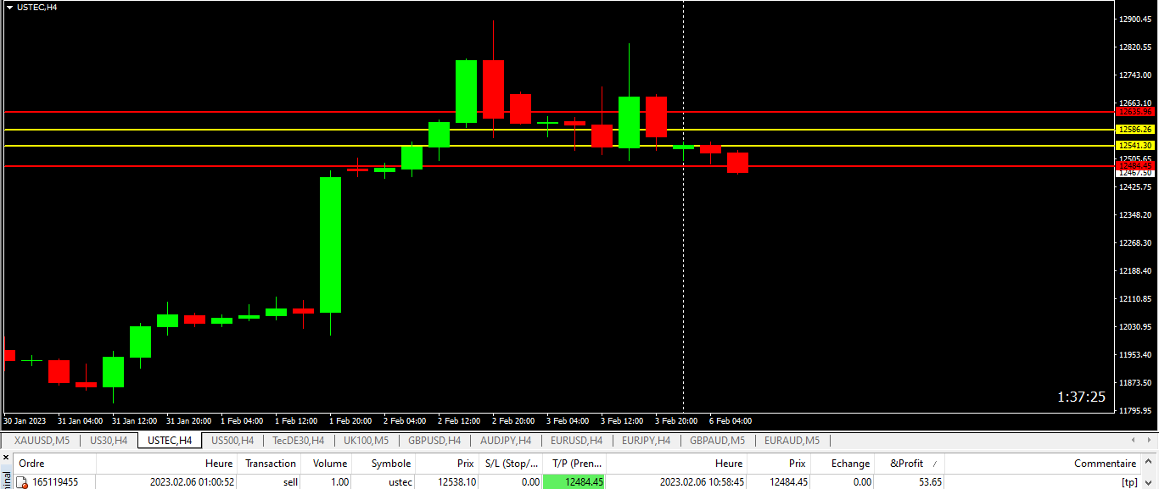
Task: Sort by the &Profit column header
Action: tap(909, 464)
